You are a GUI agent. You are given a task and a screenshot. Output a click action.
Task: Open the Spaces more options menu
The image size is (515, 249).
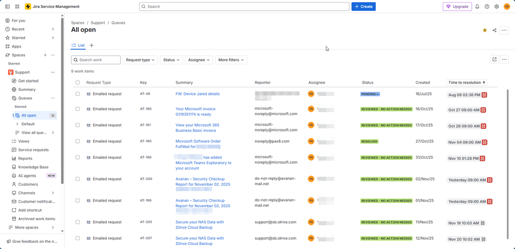[x=53, y=55]
